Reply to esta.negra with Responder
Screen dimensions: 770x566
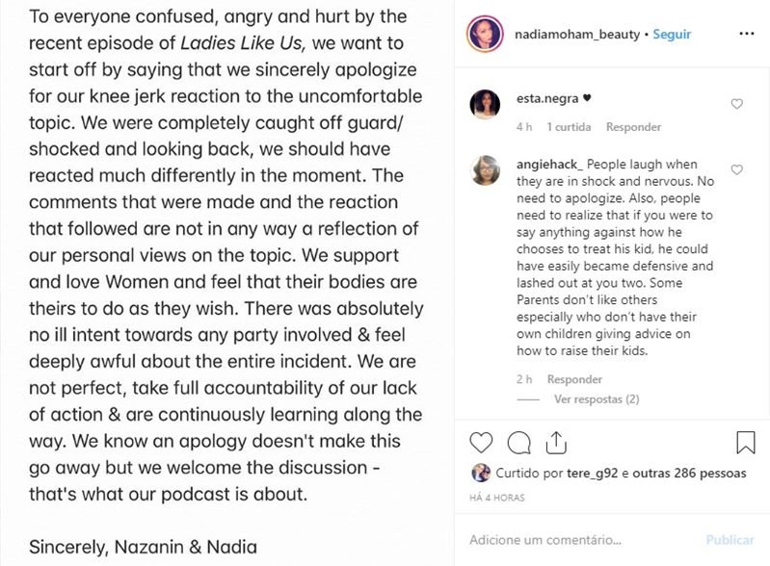point(633,127)
